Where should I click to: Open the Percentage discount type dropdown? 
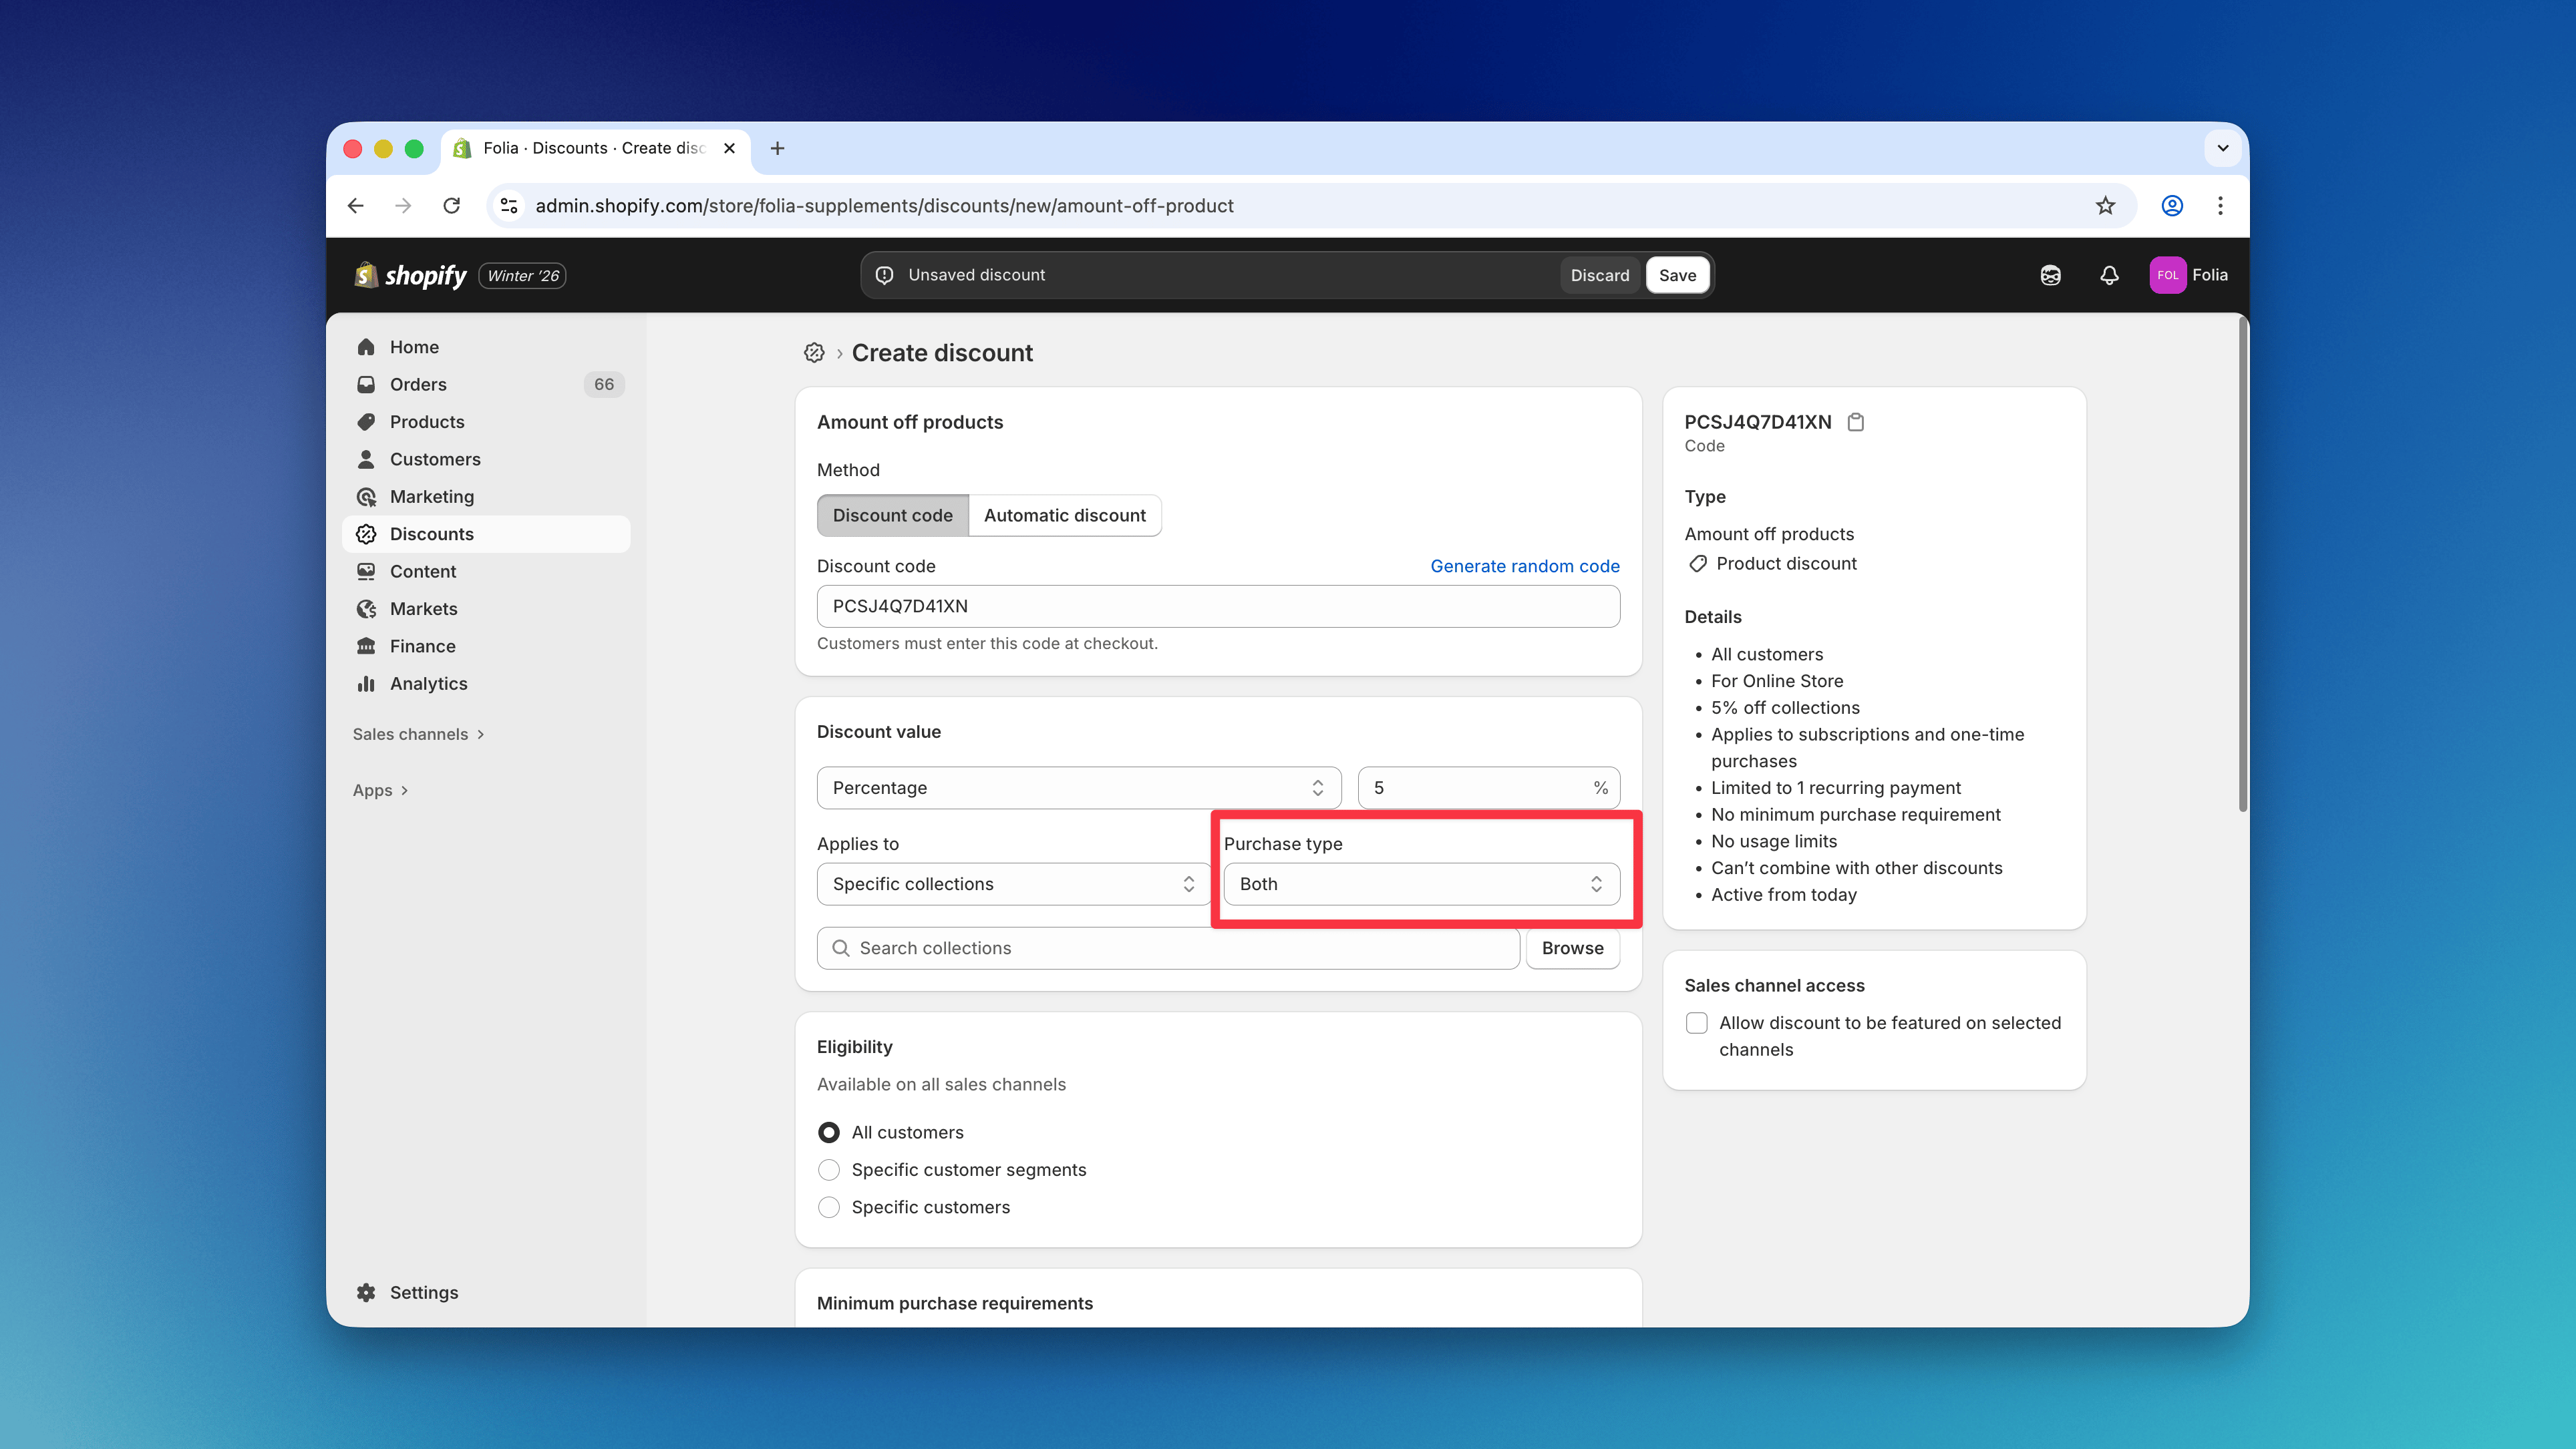[1079, 787]
